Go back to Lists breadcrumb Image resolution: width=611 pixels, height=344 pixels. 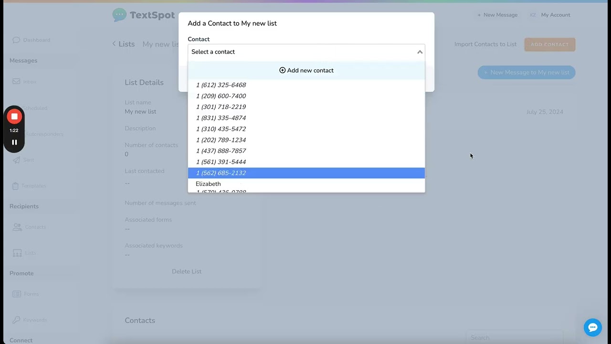(x=124, y=44)
